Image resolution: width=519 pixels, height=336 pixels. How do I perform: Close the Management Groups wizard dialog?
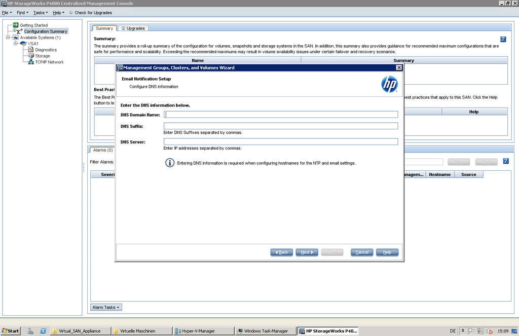tap(399, 67)
